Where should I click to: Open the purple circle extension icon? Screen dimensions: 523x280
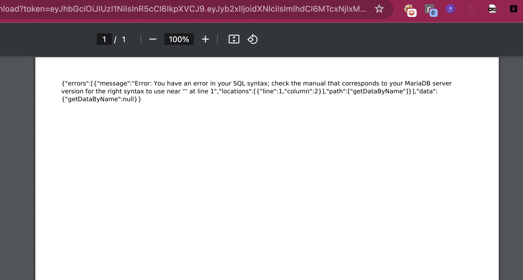pos(450,9)
